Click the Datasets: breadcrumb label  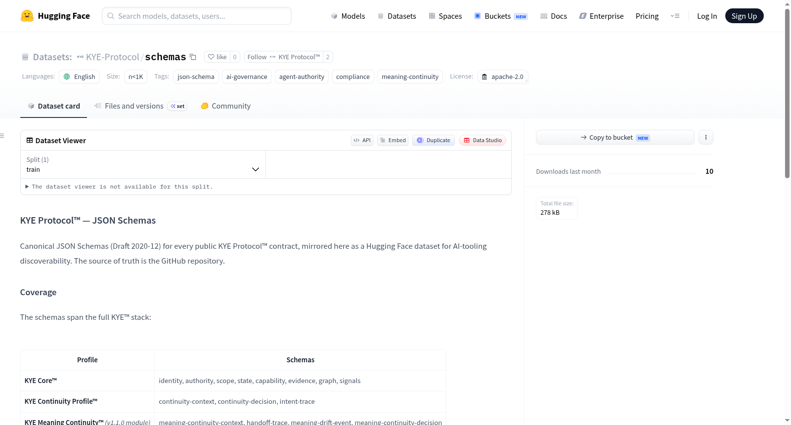click(x=52, y=57)
